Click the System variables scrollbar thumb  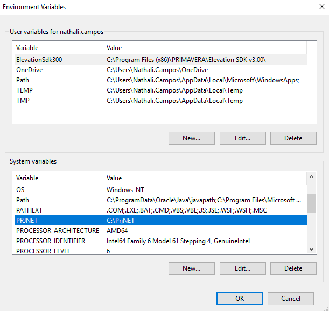(x=312, y=203)
